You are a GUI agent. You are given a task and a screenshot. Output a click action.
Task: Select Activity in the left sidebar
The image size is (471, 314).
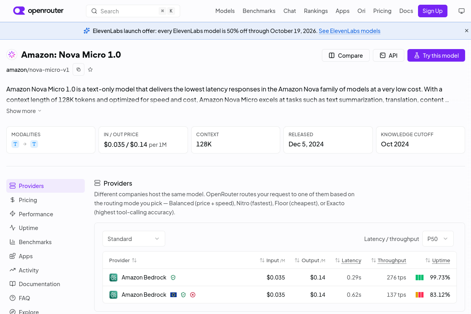pyautogui.click(x=46, y=270)
